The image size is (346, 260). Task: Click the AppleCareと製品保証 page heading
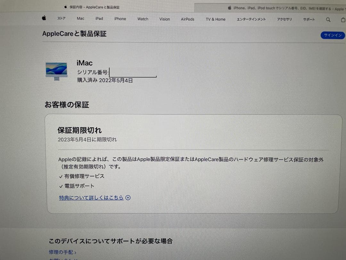74,34
